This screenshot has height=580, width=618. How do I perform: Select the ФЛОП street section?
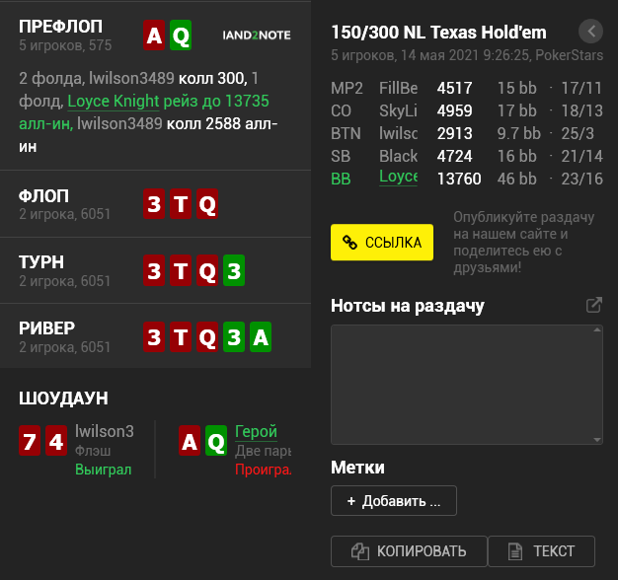click(155, 204)
